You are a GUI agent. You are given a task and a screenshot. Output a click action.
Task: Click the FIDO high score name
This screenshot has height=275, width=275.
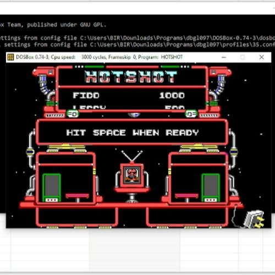(x=86, y=95)
